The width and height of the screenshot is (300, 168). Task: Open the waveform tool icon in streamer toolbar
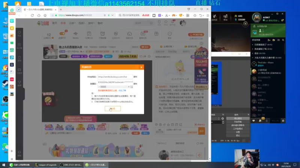(76, 34)
